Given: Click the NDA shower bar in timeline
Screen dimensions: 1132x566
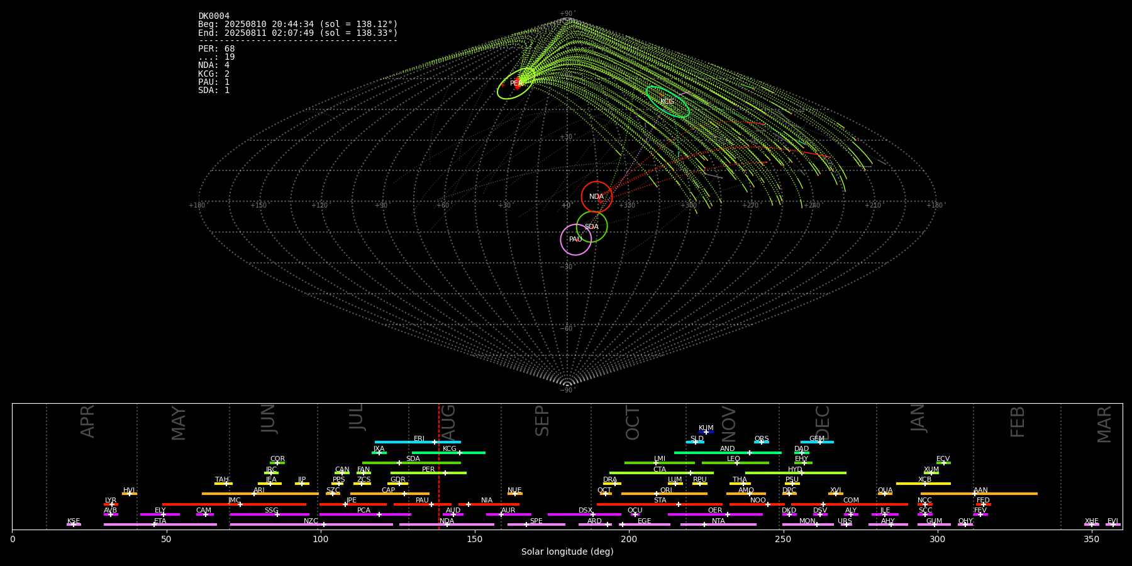Looking at the screenshot, I should [x=447, y=524].
